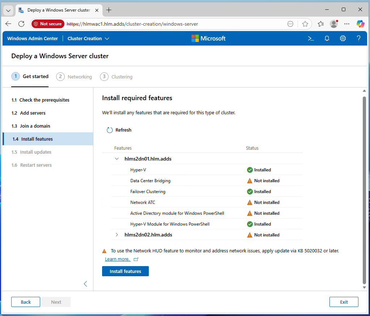Click the browser reload page icon

[21, 24]
